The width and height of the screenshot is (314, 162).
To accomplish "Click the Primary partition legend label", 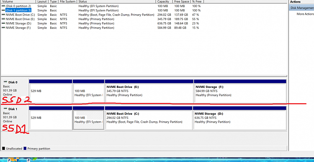I will [39, 149].
